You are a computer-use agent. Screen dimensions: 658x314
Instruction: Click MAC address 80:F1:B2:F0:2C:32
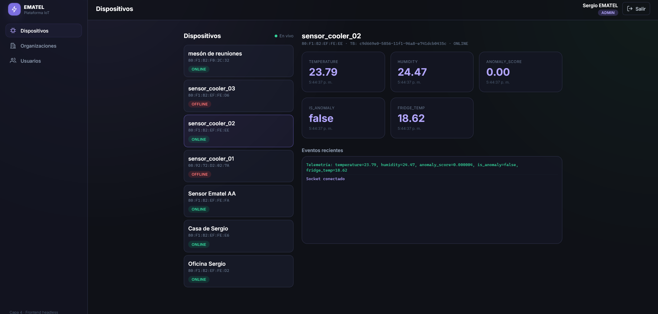(209, 60)
